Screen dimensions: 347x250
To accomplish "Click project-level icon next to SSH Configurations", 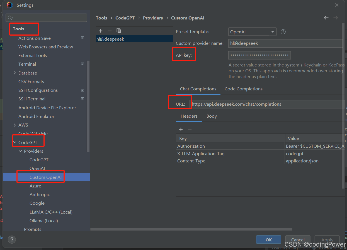I will [x=82, y=90].
